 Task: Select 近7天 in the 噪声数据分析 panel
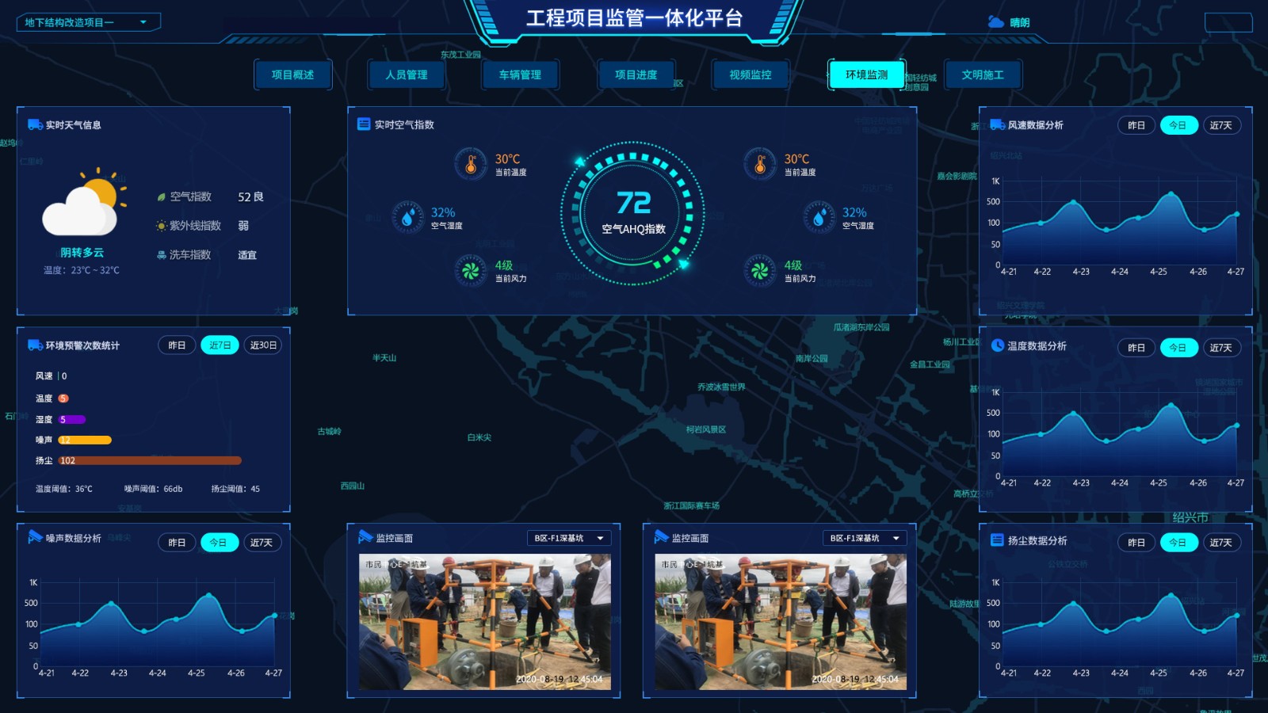point(262,543)
